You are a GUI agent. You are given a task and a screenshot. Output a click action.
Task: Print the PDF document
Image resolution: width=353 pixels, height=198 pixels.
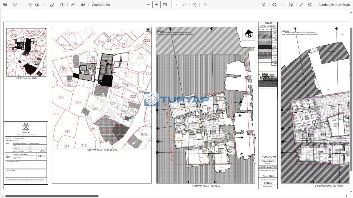tap(274, 5)
